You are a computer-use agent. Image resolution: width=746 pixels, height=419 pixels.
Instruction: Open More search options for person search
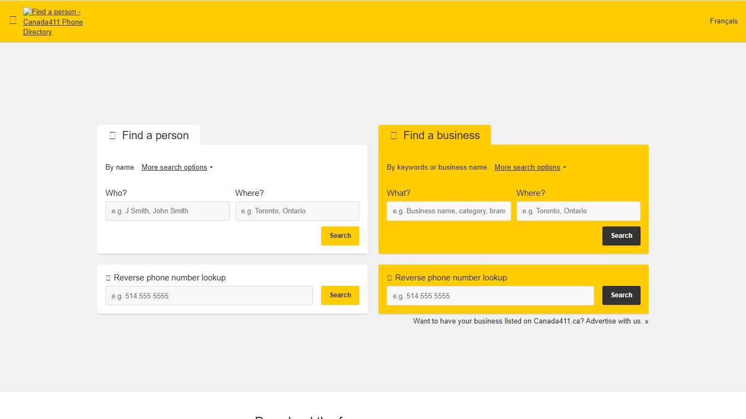pos(174,167)
